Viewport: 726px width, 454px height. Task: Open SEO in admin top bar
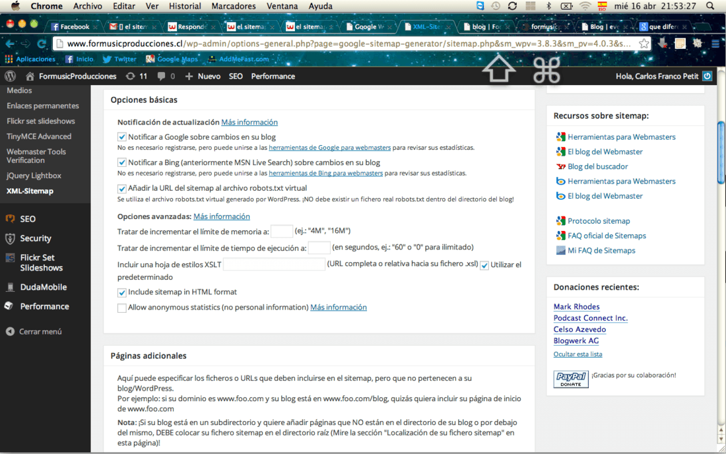click(236, 76)
